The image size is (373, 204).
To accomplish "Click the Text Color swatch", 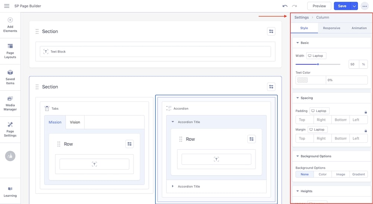I will pyautogui.click(x=302, y=80).
